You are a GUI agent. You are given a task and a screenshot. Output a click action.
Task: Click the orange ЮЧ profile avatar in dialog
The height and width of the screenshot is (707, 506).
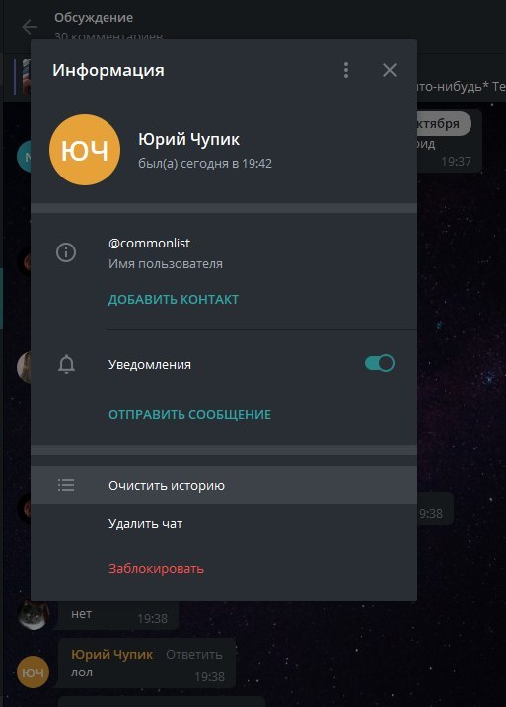pos(85,150)
